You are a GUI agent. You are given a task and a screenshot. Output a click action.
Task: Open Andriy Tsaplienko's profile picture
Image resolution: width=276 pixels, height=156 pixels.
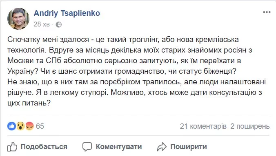(18, 19)
